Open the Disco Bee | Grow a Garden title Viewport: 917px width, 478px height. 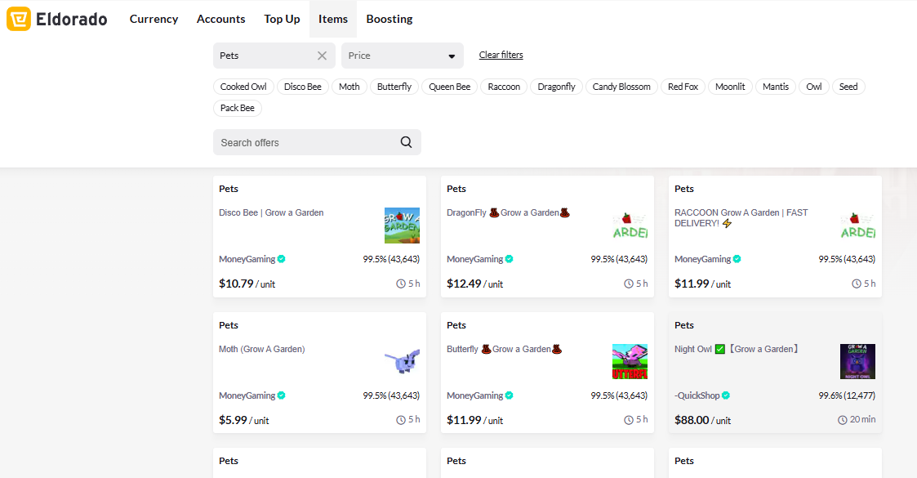pos(271,213)
